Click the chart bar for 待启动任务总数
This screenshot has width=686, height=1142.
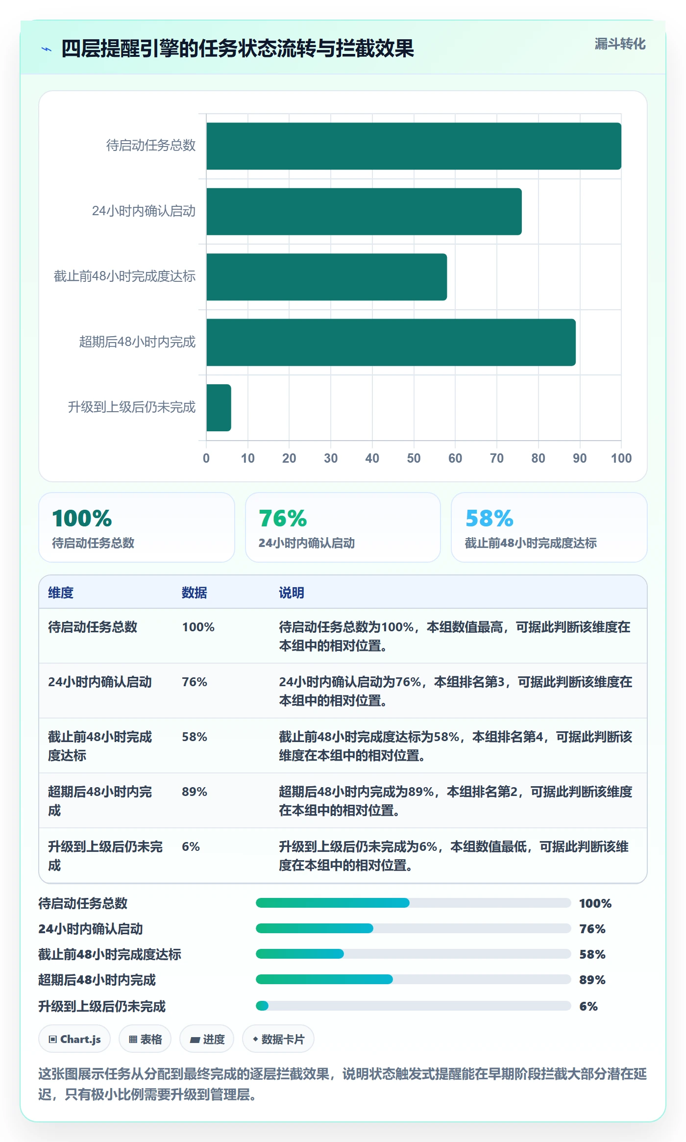(414, 146)
